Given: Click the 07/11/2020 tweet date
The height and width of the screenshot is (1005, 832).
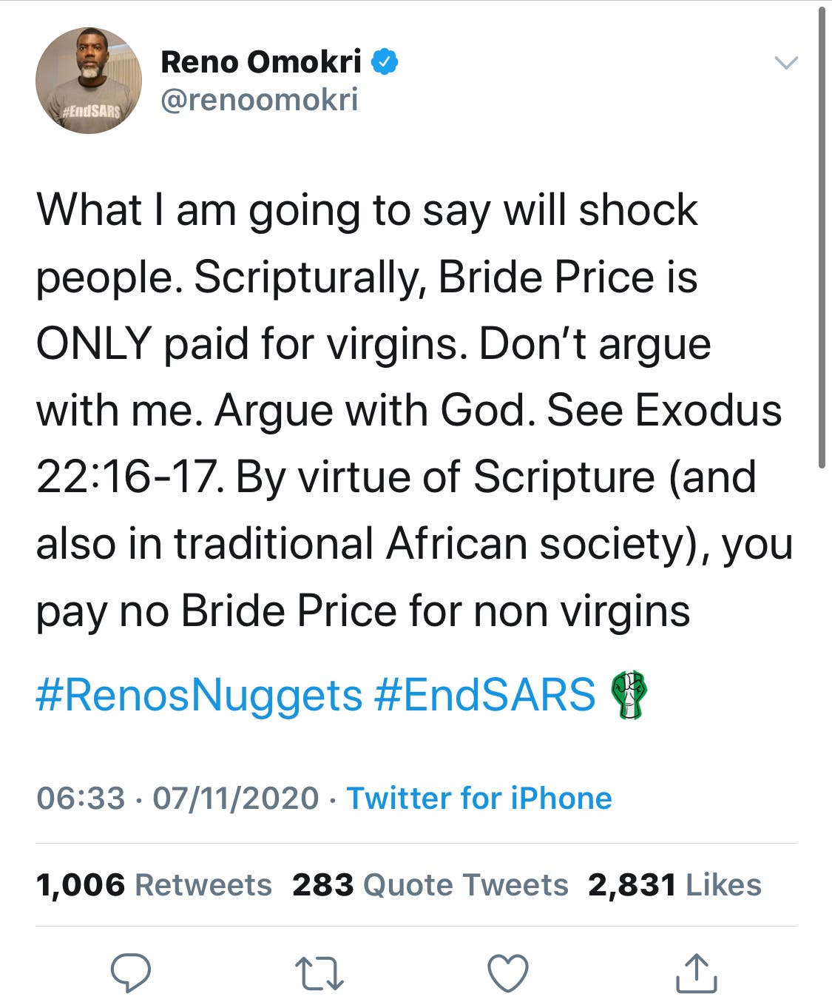Looking at the screenshot, I should (236, 799).
